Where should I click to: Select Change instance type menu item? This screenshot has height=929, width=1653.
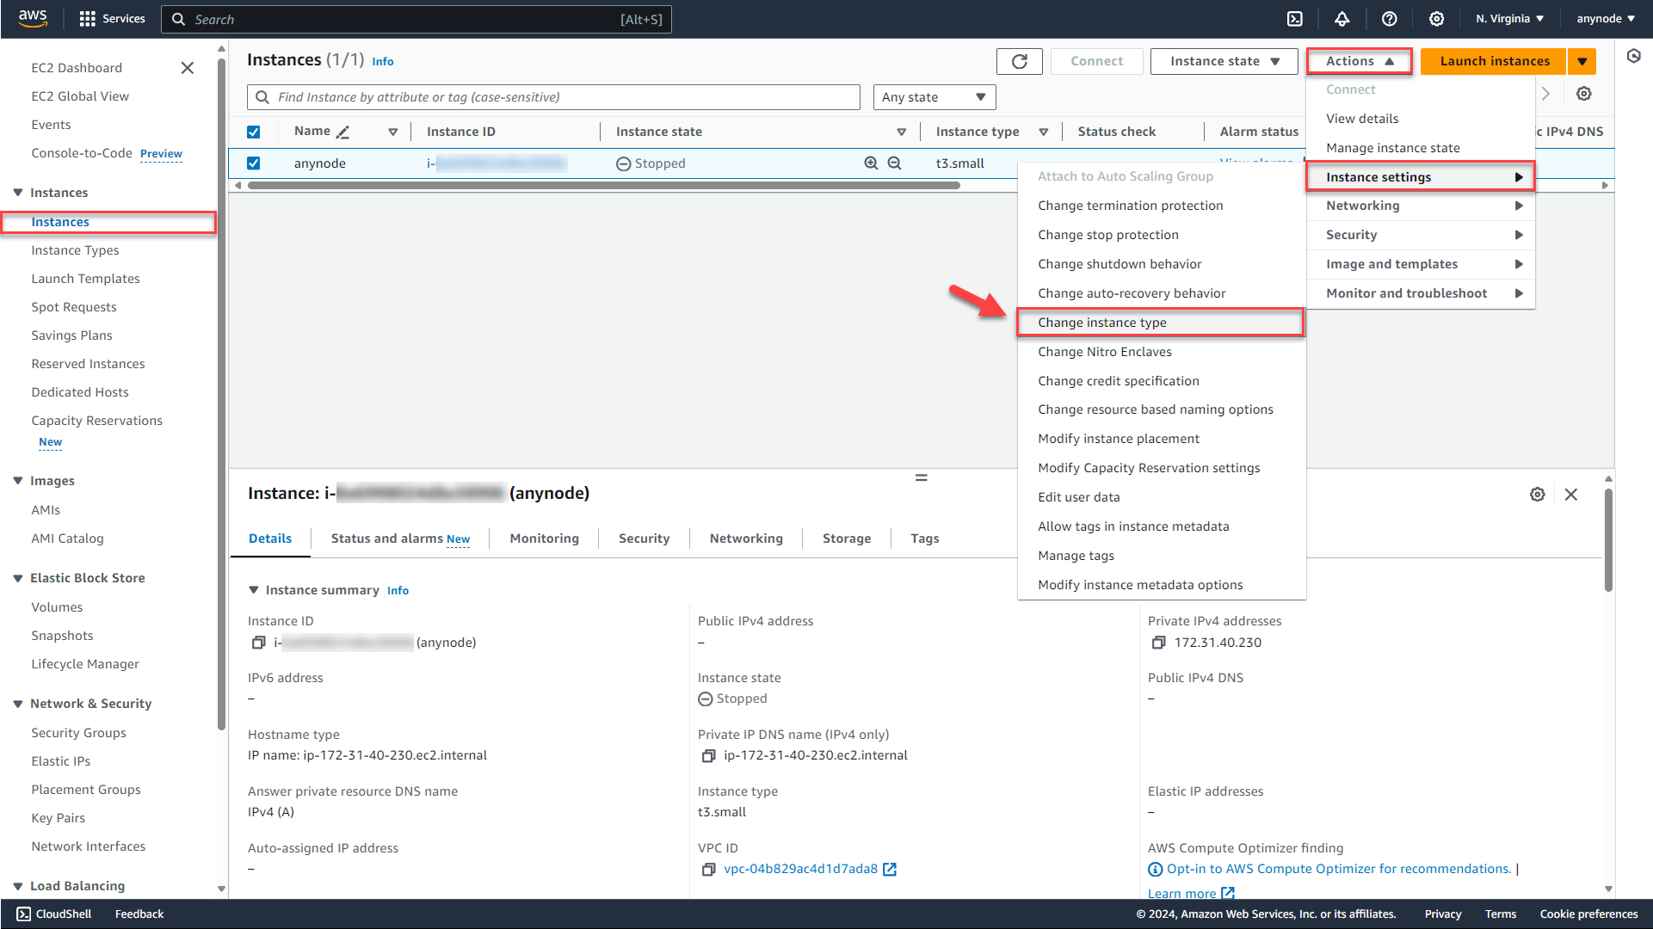[x=1102, y=323]
